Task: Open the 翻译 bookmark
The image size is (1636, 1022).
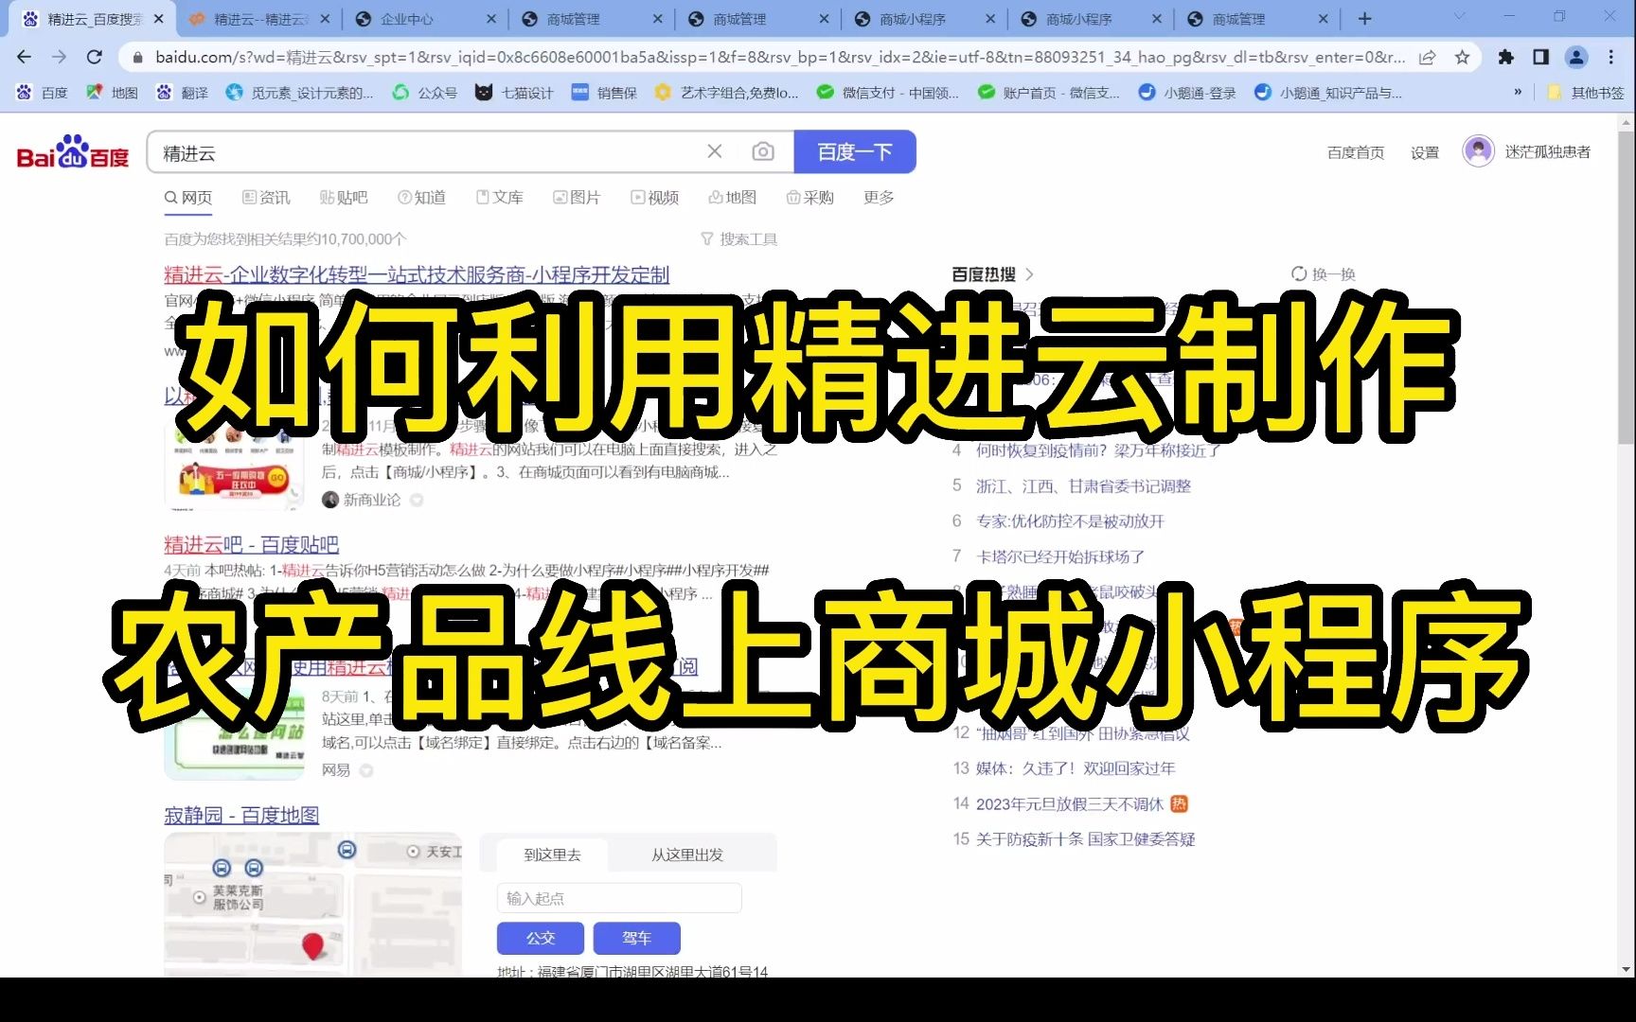Action: pyautogui.click(x=183, y=92)
